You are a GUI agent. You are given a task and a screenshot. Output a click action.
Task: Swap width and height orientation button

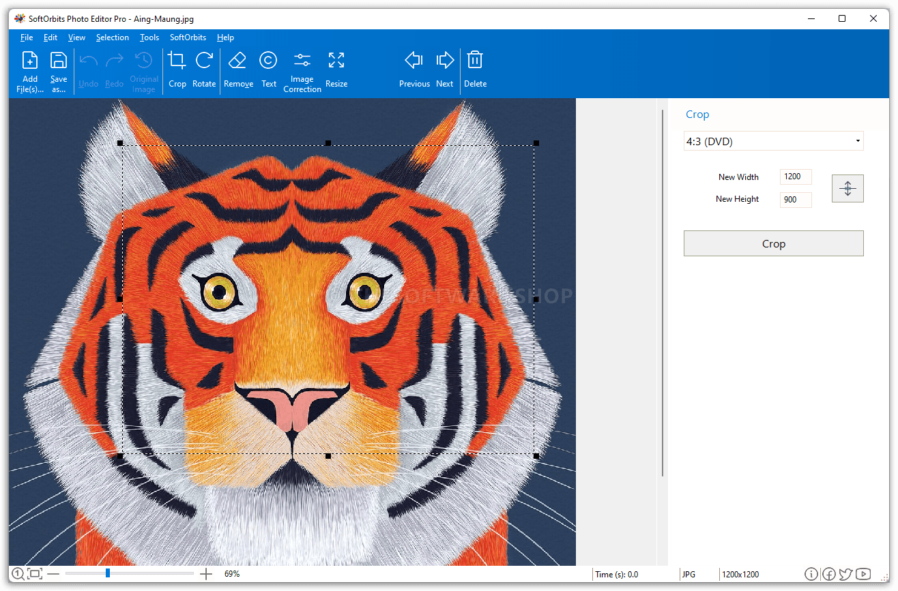848,189
